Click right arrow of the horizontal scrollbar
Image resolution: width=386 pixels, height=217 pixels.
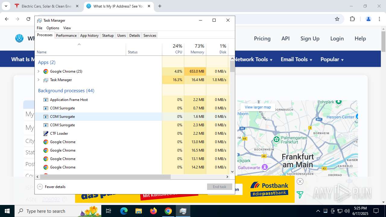tap(227, 177)
